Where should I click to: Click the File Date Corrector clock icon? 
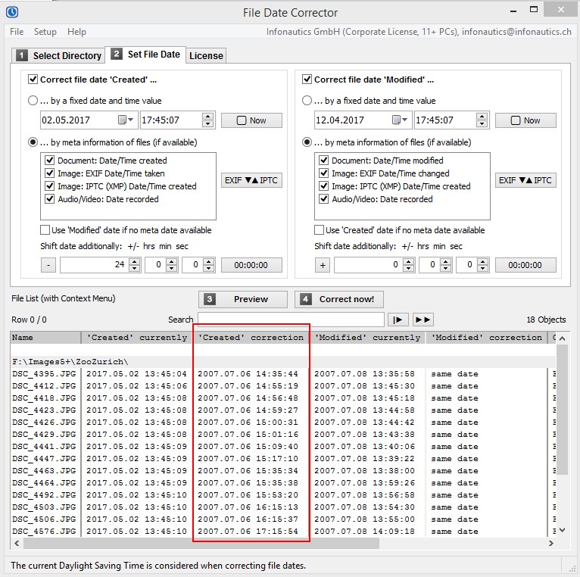click(x=12, y=12)
